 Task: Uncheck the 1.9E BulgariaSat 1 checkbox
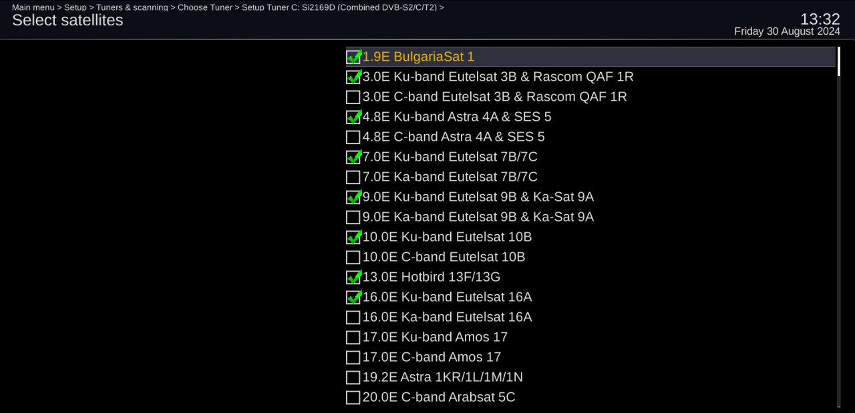pyautogui.click(x=353, y=57)
